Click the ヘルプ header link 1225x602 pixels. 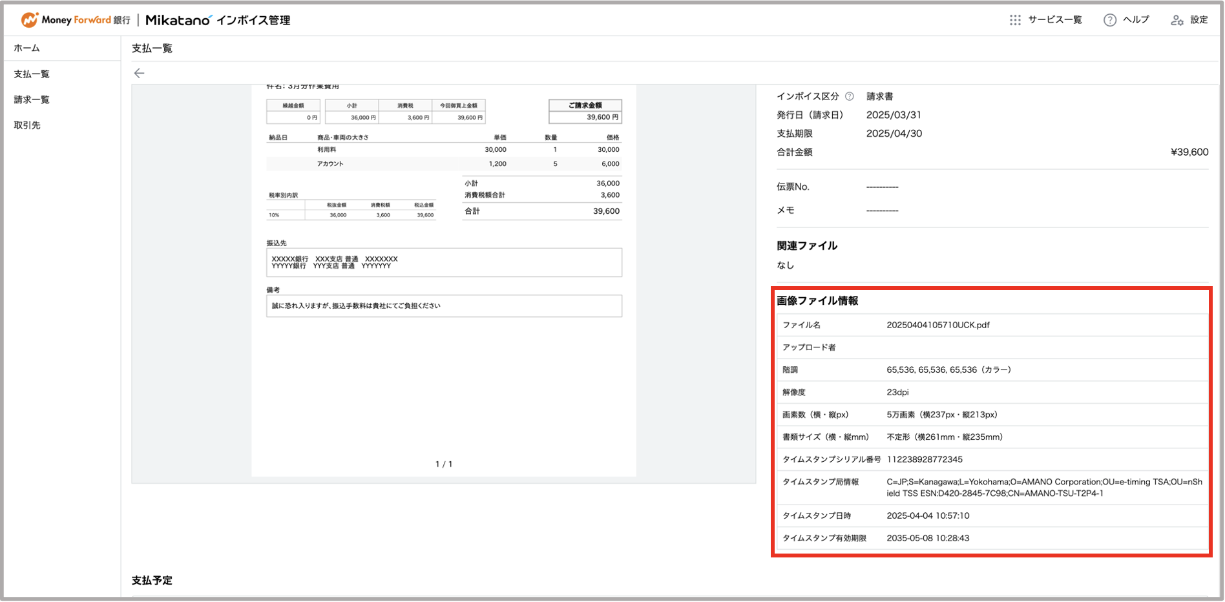coord(1135,20)
